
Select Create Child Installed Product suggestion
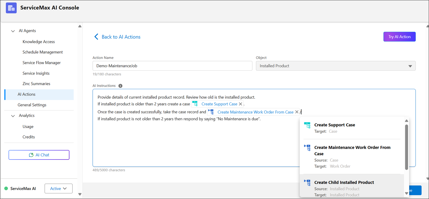point(352,186)
